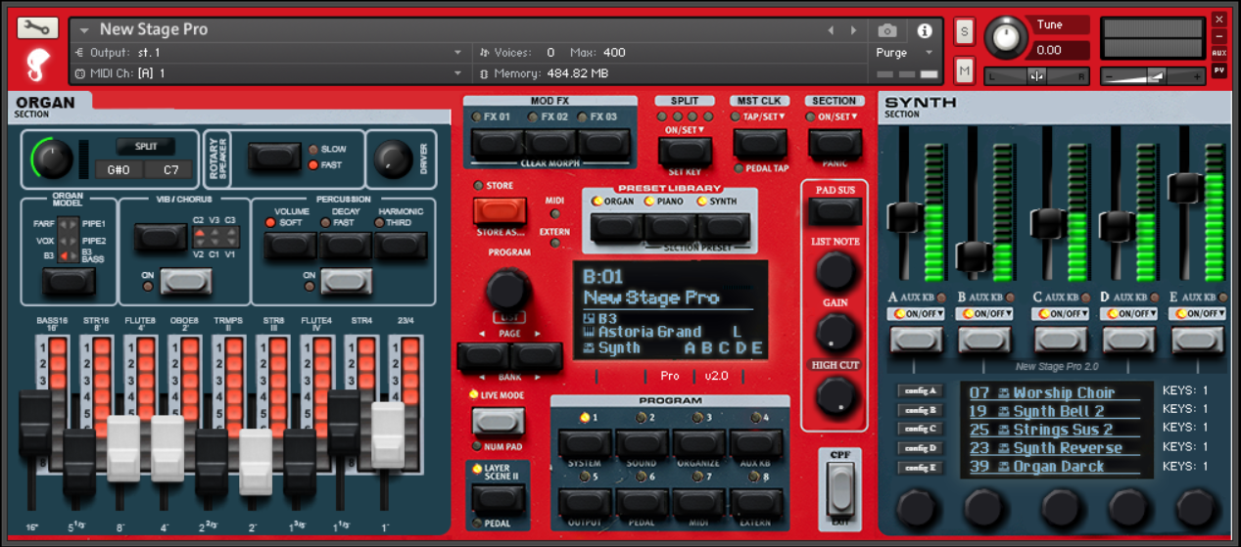Click the red STORE button
Viewport: 1241px width, 547px height.
[500, 210]
